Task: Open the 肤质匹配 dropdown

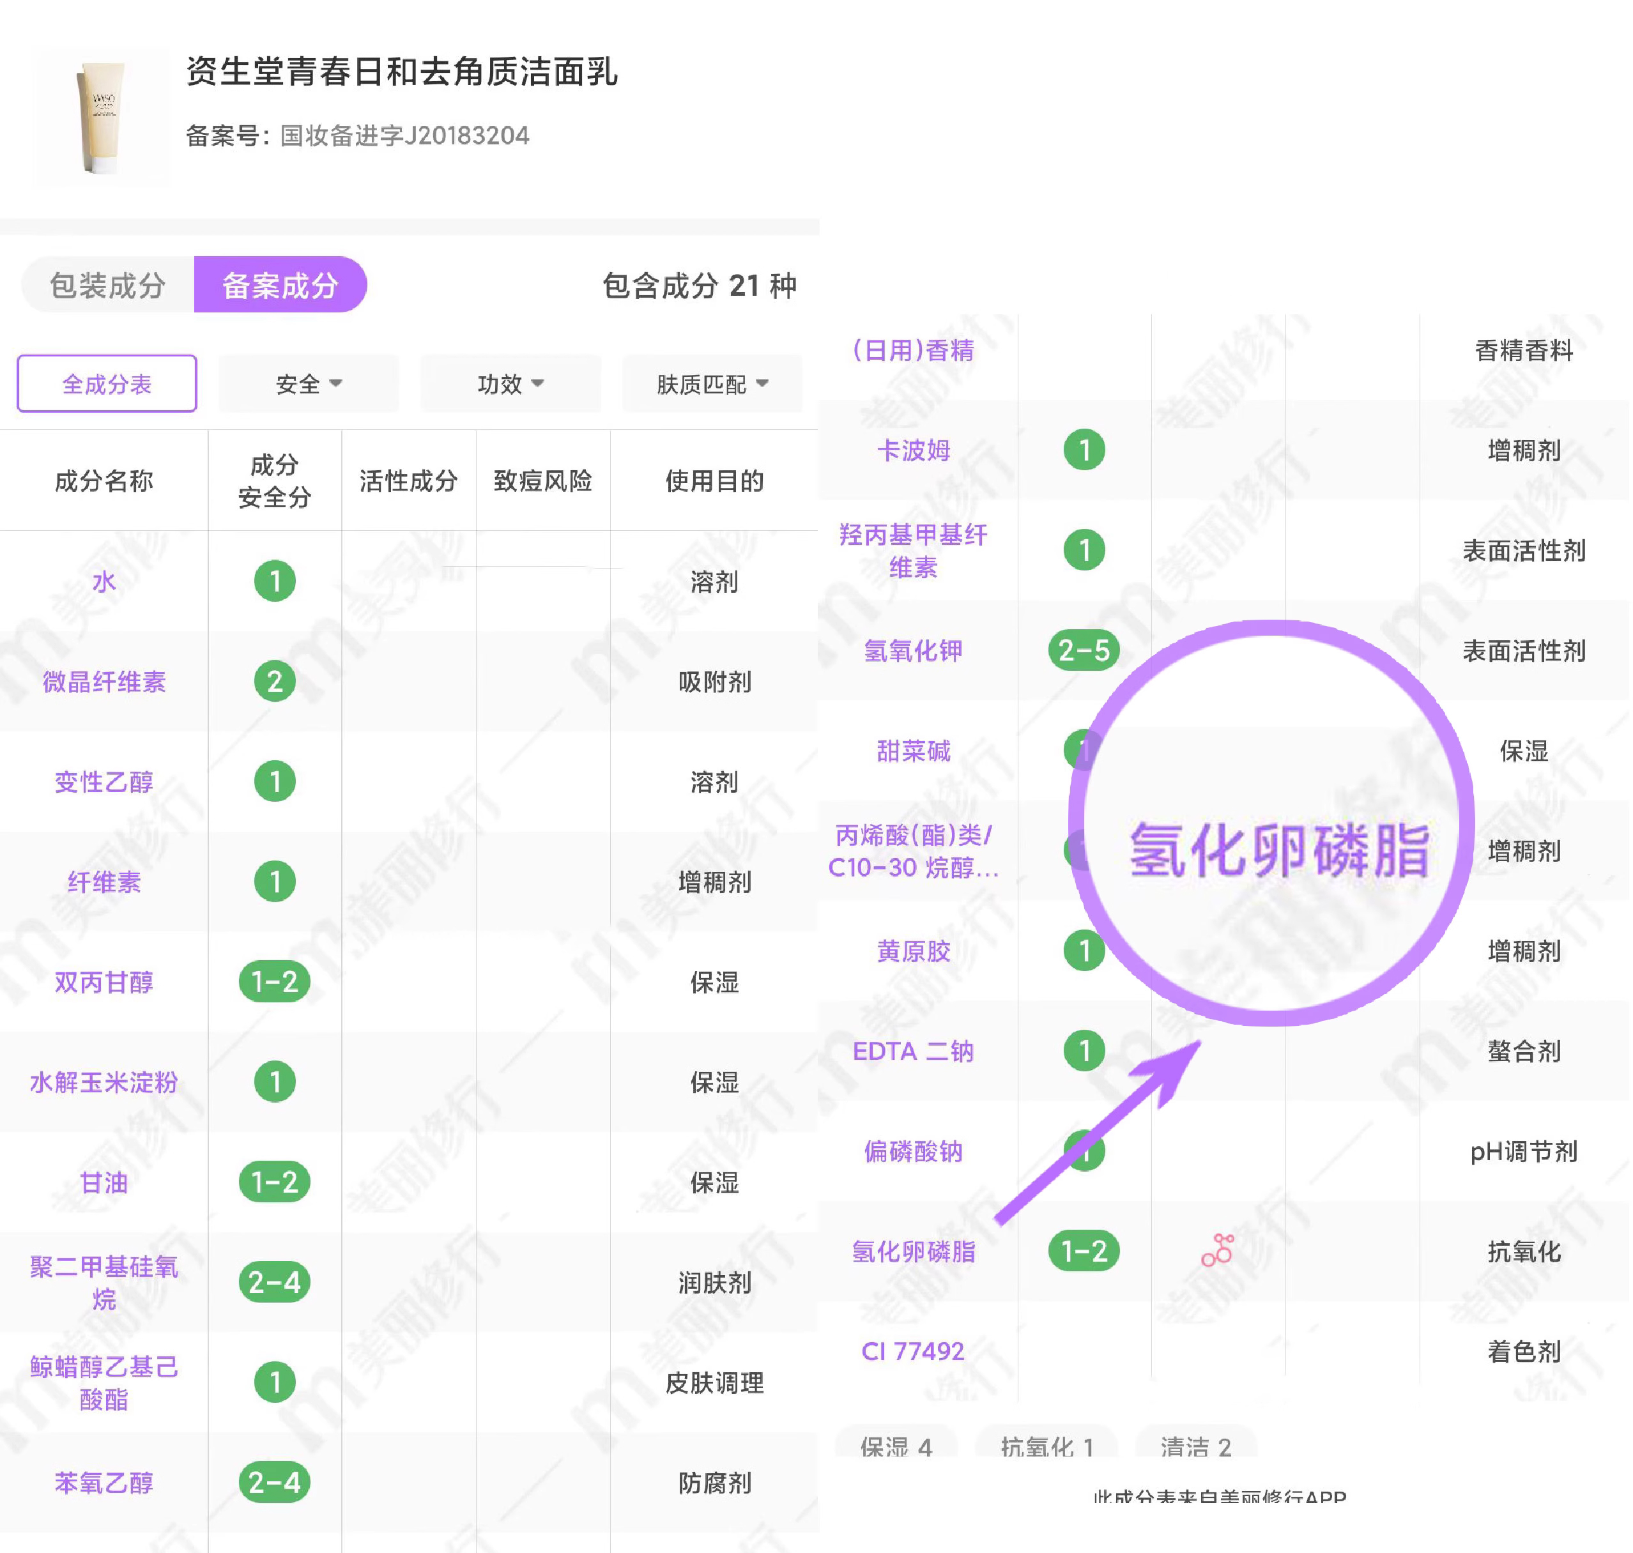Action: pyautogui.click(x=712, y=384)
